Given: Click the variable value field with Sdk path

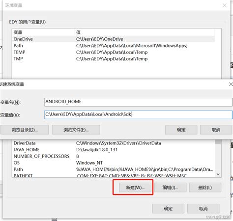Looking at the screenshot, I should (138, 114).
